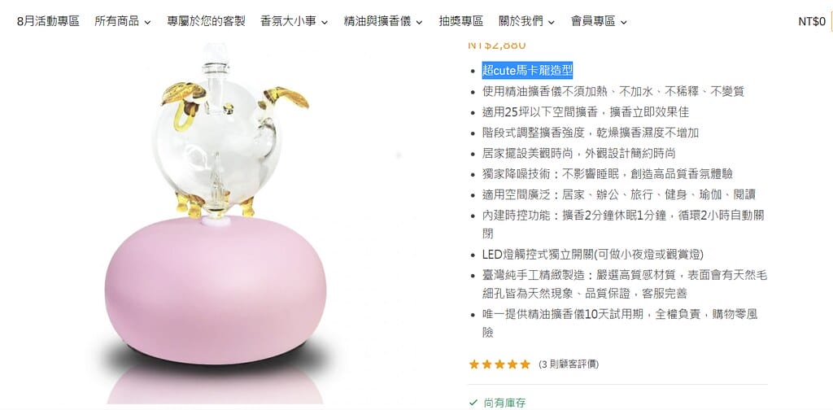The image size is (833, 410).
Task: Click the 會員專區 chevron arrow
Action: click(624, 22)
